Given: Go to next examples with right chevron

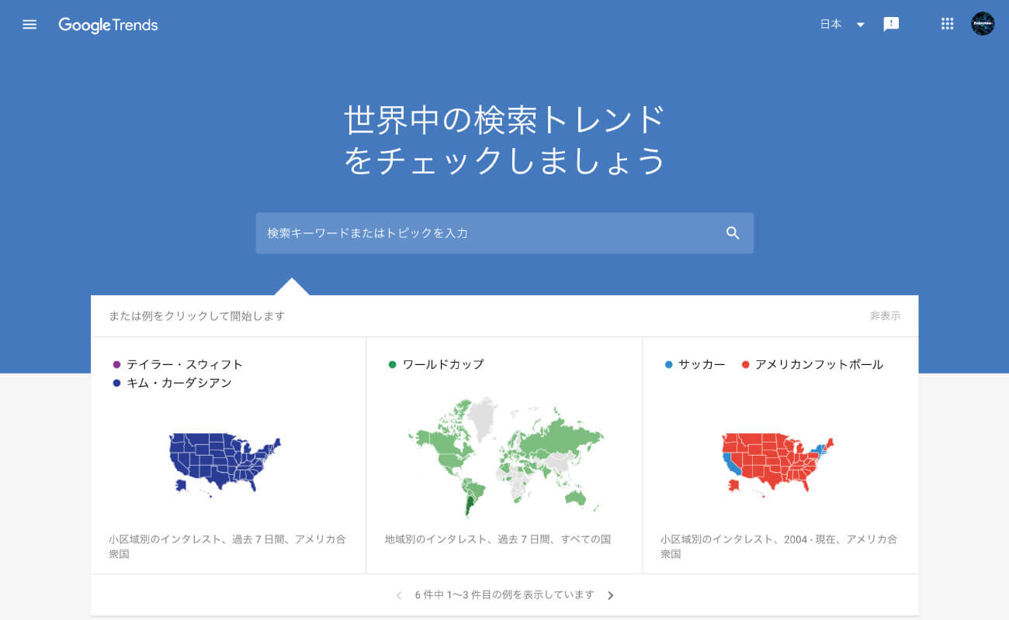Looking at the screenshot, I should coord(610,595).
